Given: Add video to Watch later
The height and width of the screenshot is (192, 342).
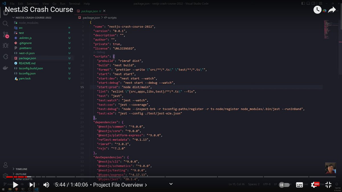Looking at the screenshot, I should 317,10.
